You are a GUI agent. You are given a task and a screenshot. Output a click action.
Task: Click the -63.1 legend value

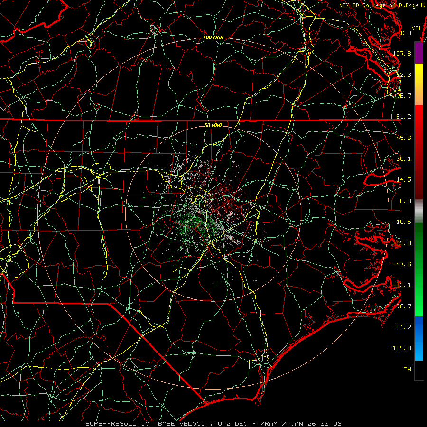click(402, 285)
